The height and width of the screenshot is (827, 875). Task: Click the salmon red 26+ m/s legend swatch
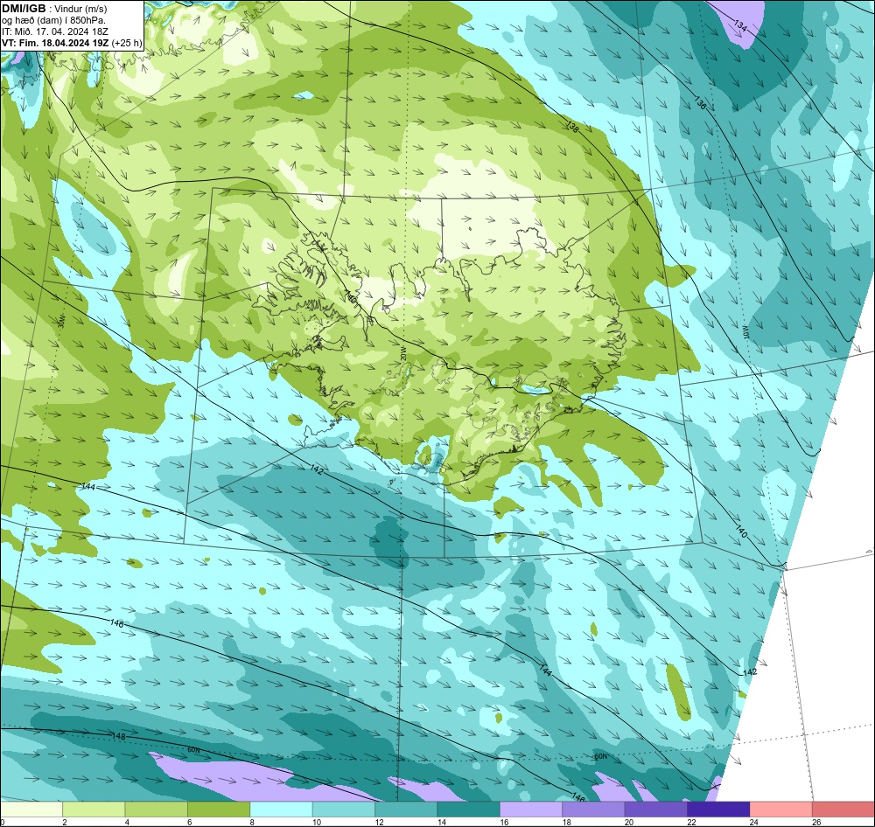coord(843,810)
